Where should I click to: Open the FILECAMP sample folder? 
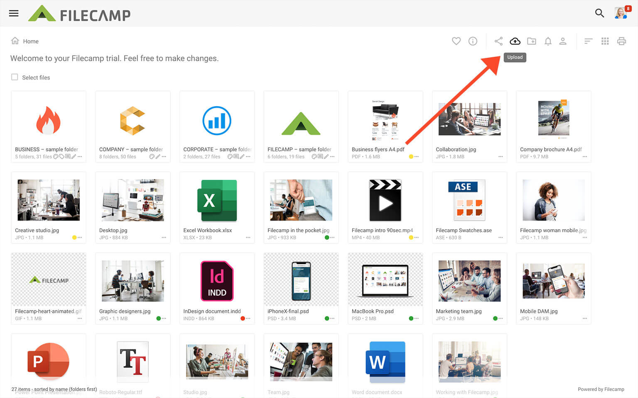pyautogui.click(x=301, y=124)
